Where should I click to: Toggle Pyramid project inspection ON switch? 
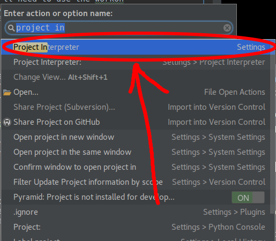248,198
